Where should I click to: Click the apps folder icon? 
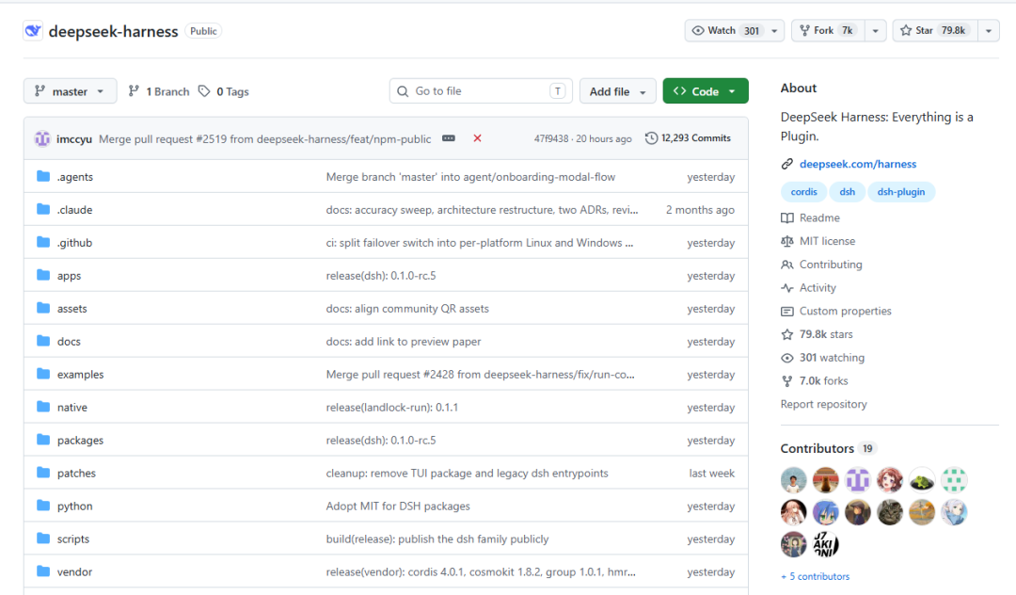click(43, 276)
